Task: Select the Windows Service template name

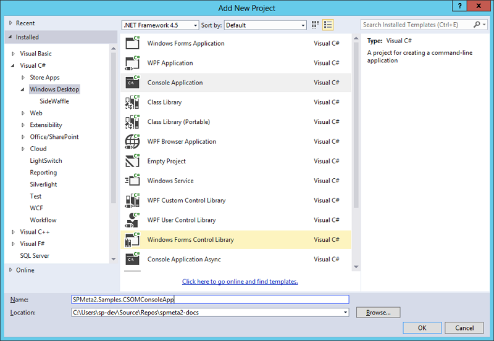Action: pos(170,181)
